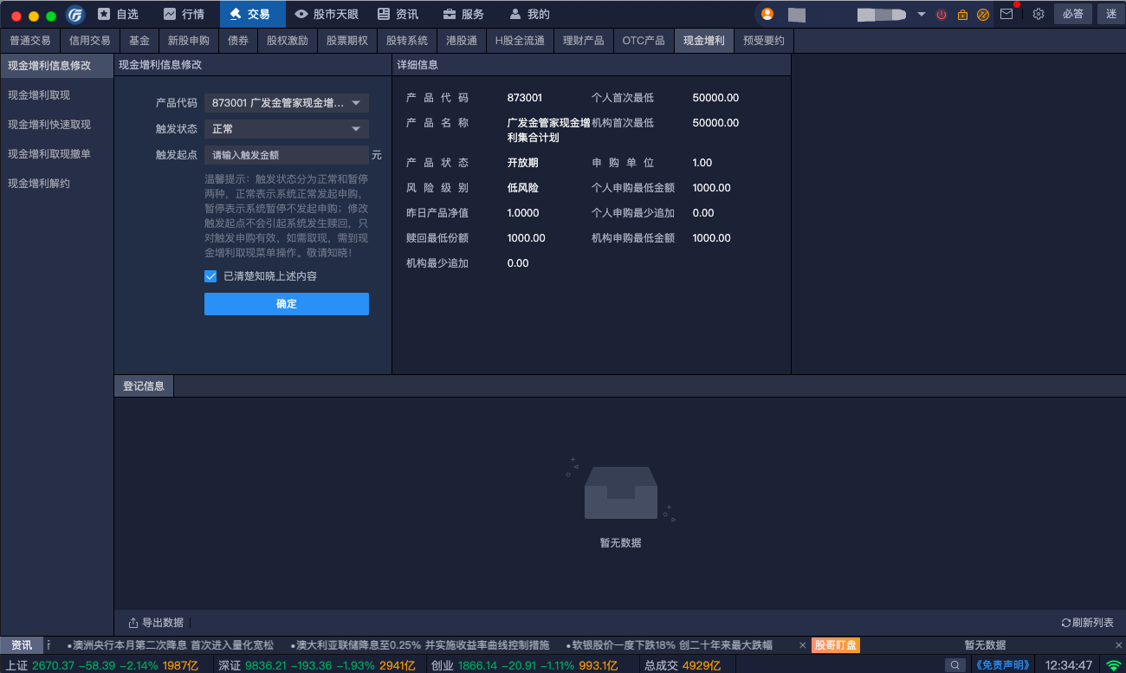Click headline about 软银股价 drop
Image resolution: width=1126 pixels, height=673 pixels.
669,645
